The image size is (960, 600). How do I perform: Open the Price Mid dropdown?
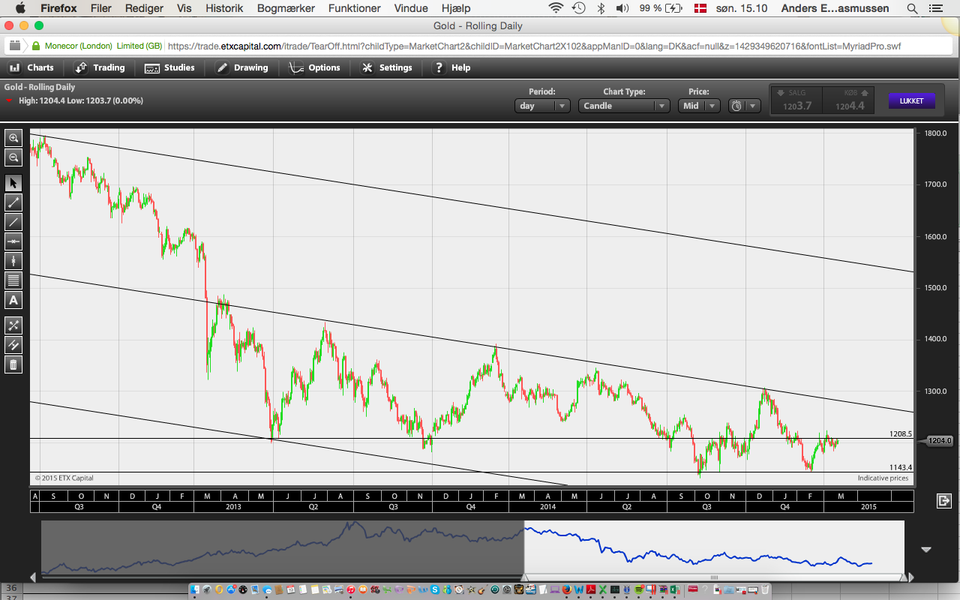[699, 106]
